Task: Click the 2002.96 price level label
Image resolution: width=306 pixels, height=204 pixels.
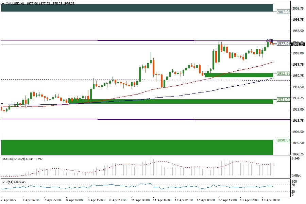Action: point(283,12)
